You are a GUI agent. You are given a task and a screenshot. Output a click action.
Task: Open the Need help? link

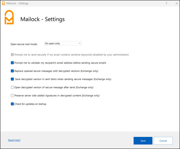pos(14,140)
